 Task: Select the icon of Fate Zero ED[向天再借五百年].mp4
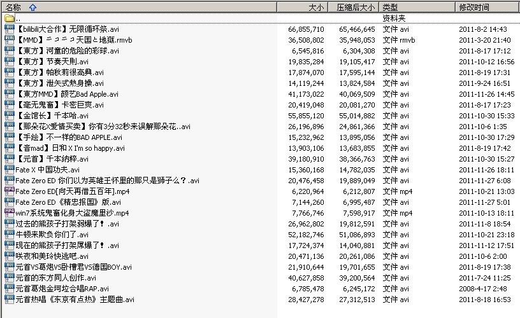pos(9,191)
